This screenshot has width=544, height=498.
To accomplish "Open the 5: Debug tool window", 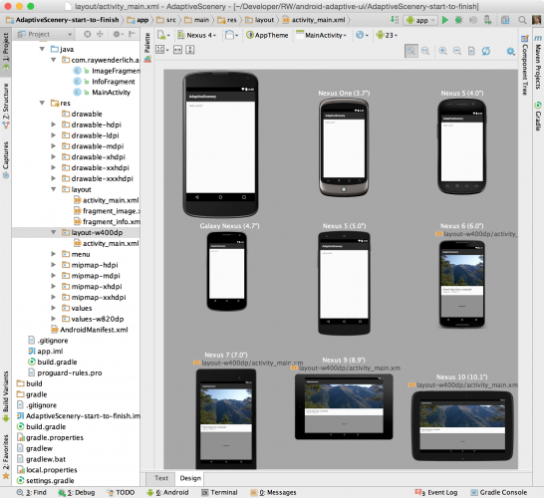I will point(77,492).
